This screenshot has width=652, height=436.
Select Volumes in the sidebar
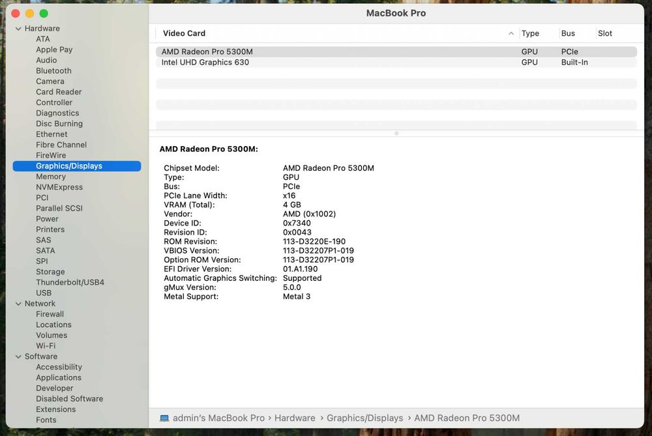pos(52,336)
